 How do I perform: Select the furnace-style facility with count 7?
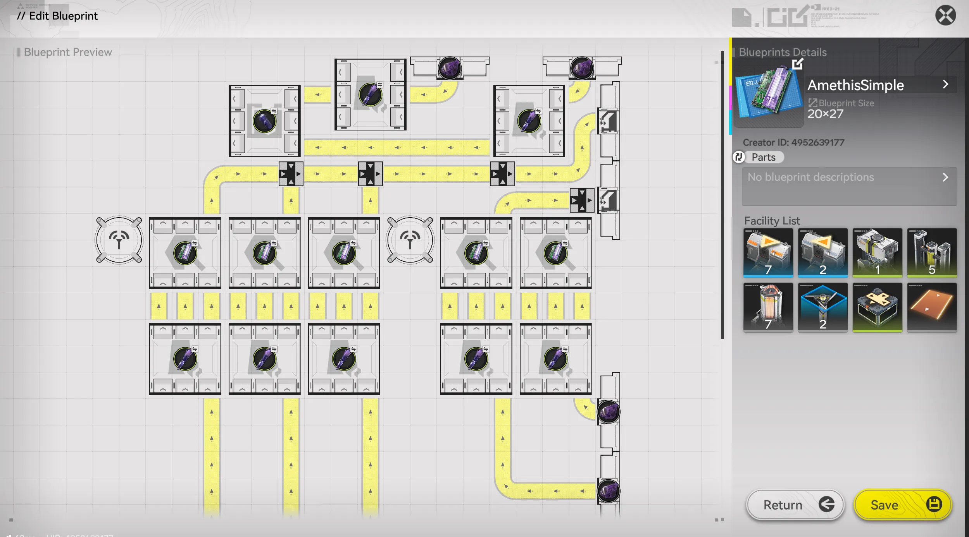(x=769, y=306)
